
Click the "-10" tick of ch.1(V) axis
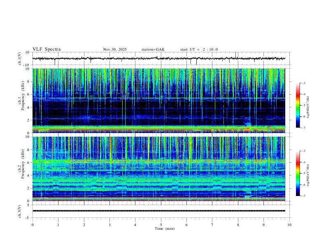pyautogui.click(x=26, y=65)
